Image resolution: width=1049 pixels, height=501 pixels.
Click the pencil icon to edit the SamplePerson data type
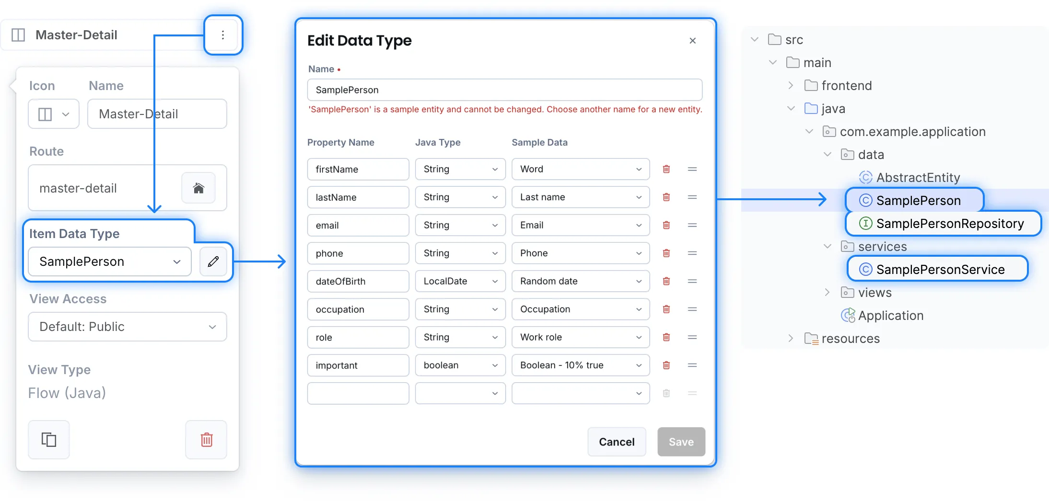pyautogui.click(x=213, y=262)
